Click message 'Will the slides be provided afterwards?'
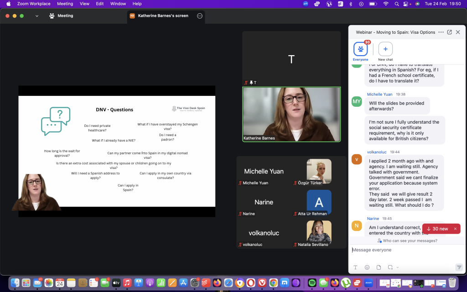This screenshot has width=467, height=292. tap(397, 106)
